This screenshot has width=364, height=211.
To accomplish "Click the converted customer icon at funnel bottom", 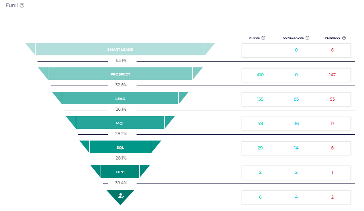I will click(x=120, y=196).
